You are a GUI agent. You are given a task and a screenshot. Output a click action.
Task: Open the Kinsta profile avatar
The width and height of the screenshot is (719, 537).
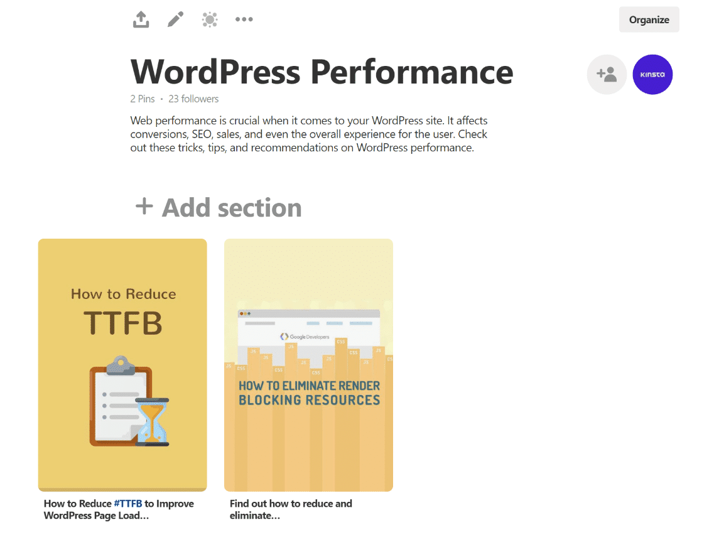click(652, 75)
